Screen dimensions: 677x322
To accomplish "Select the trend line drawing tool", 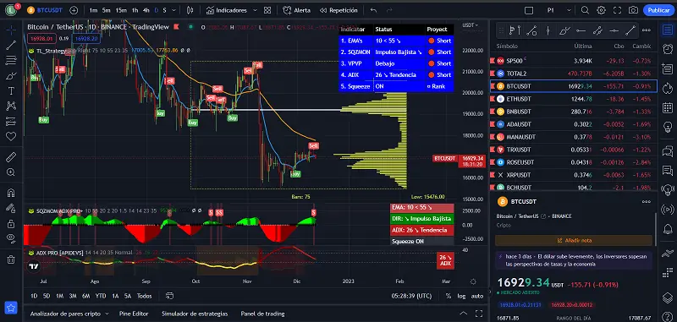I will tap(11, 45).
